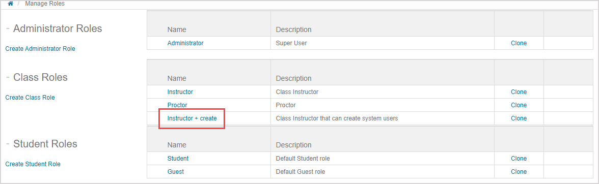The height and width of the screenshot is (184, 599).
Task: Click Name header in Class Roles table
Action: point(176,78)
